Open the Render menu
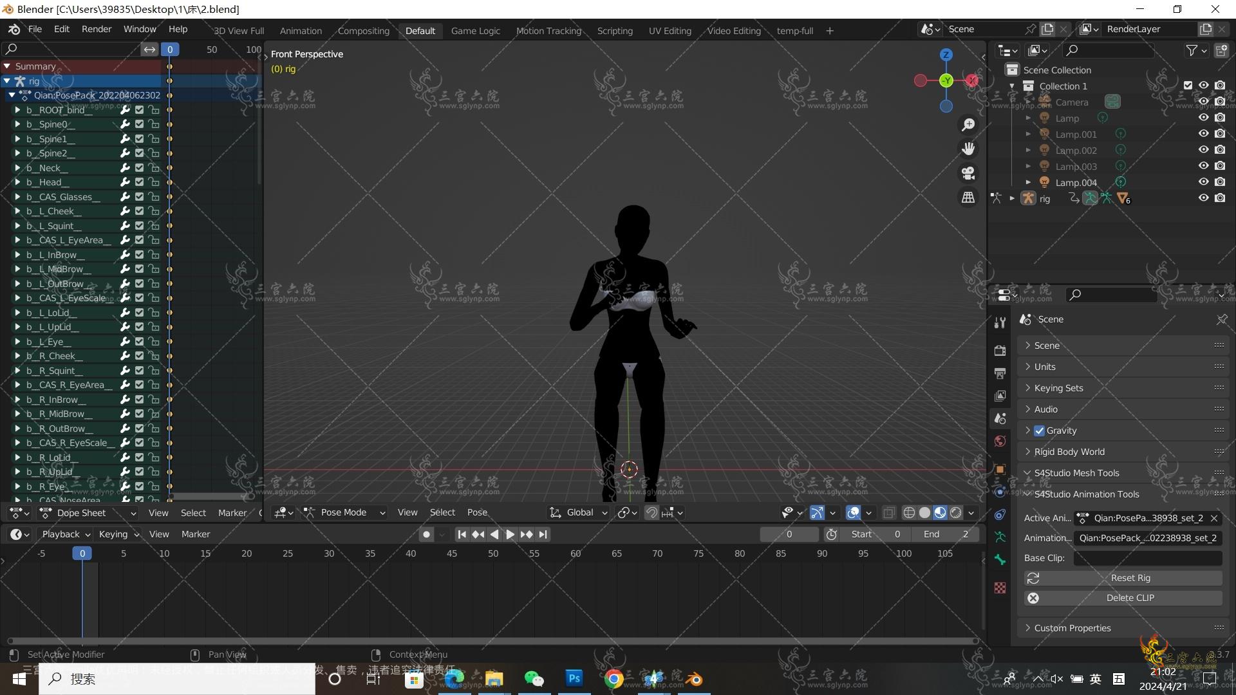 [97, 30]
